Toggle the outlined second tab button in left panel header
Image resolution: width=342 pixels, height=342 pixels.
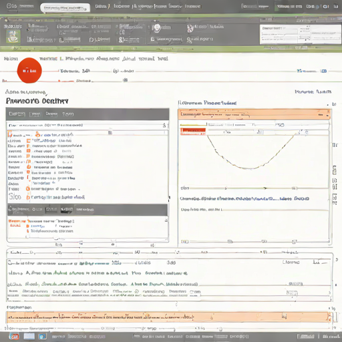pos(35,114)
